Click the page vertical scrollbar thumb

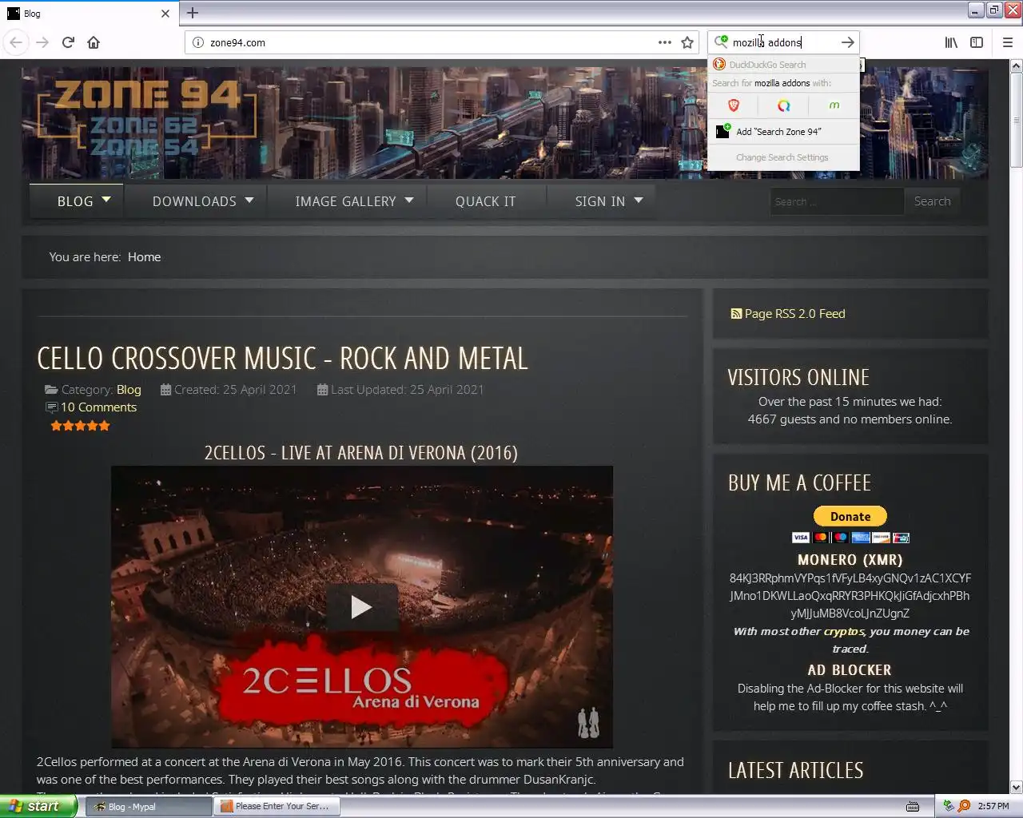[x=1016, y=121]
